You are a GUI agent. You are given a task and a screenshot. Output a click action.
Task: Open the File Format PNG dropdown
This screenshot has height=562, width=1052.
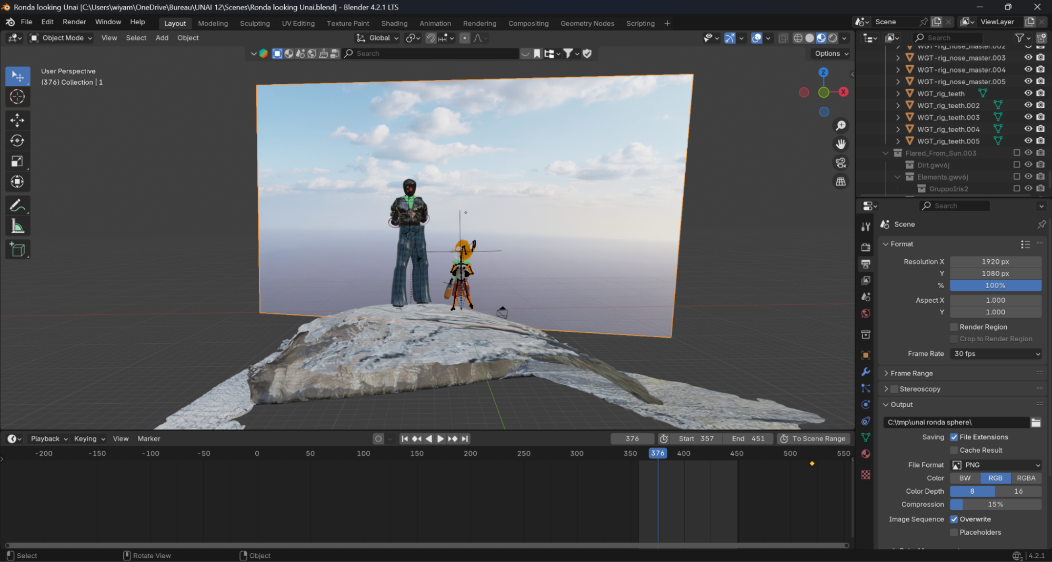pos(995,465)
